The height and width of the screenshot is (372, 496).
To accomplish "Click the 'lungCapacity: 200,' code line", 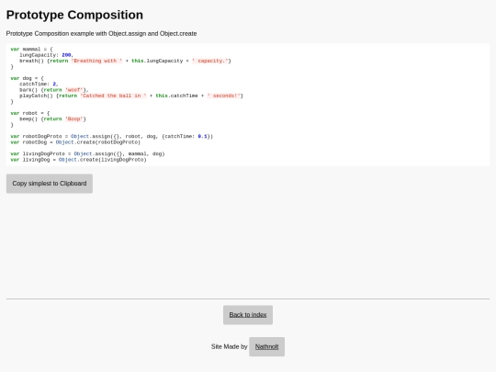I will pos(46,55).
